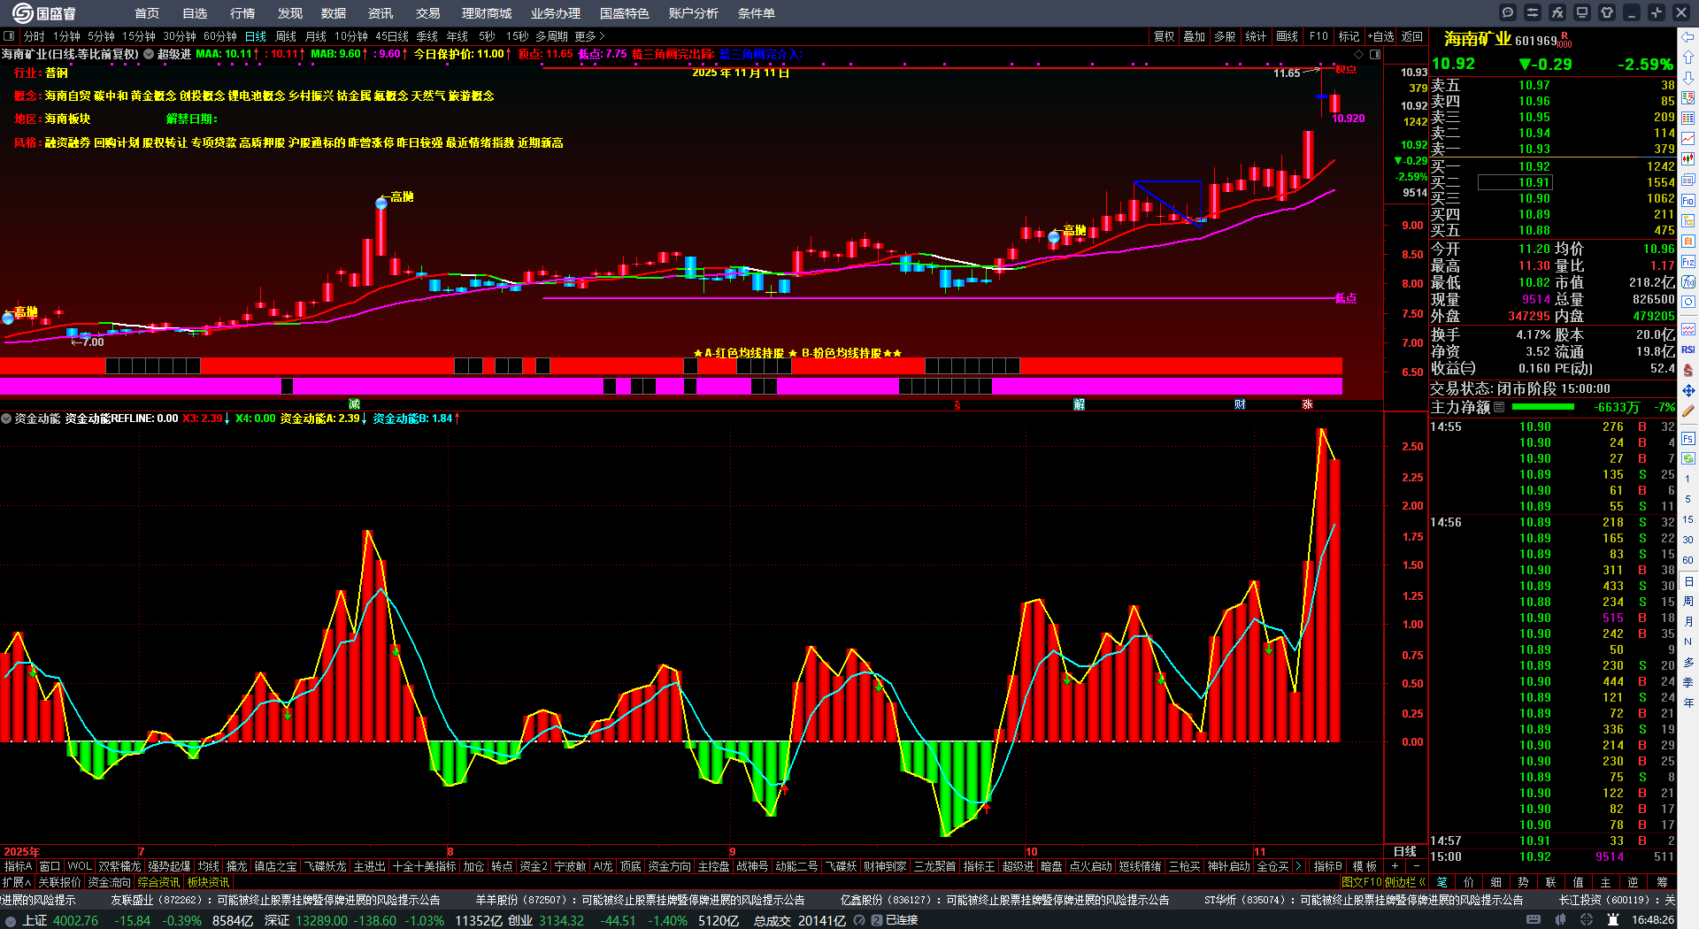Image resolution: width=1699 pixels, height=929 pixels.
Task: Select the 买二 price 10.91 box
Action: click(x=1514, y=182)
